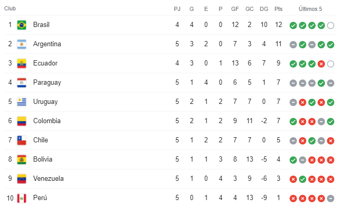Viewport: 341px width, 212px height.
Task: Click the Perú flag icon
Action: (22, 198)
